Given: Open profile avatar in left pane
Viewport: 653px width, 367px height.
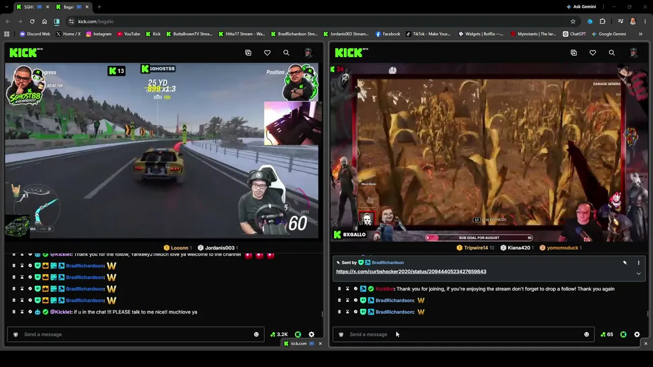Looking at the screenshot, I should pos(308,53).
